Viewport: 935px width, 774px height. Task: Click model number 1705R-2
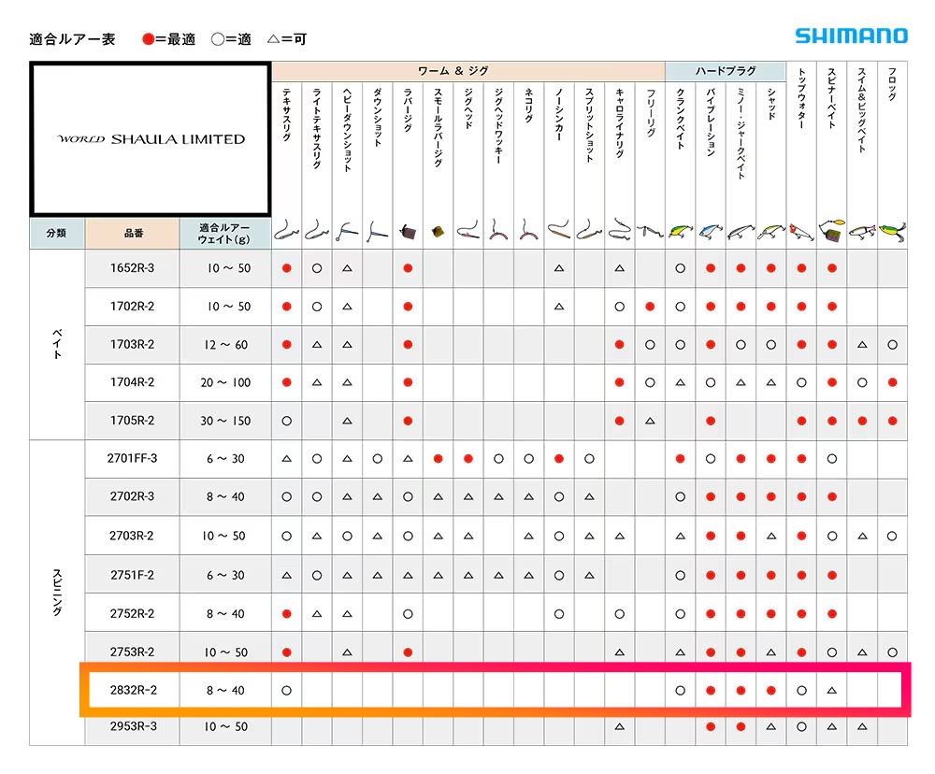(x=132, y=421)
